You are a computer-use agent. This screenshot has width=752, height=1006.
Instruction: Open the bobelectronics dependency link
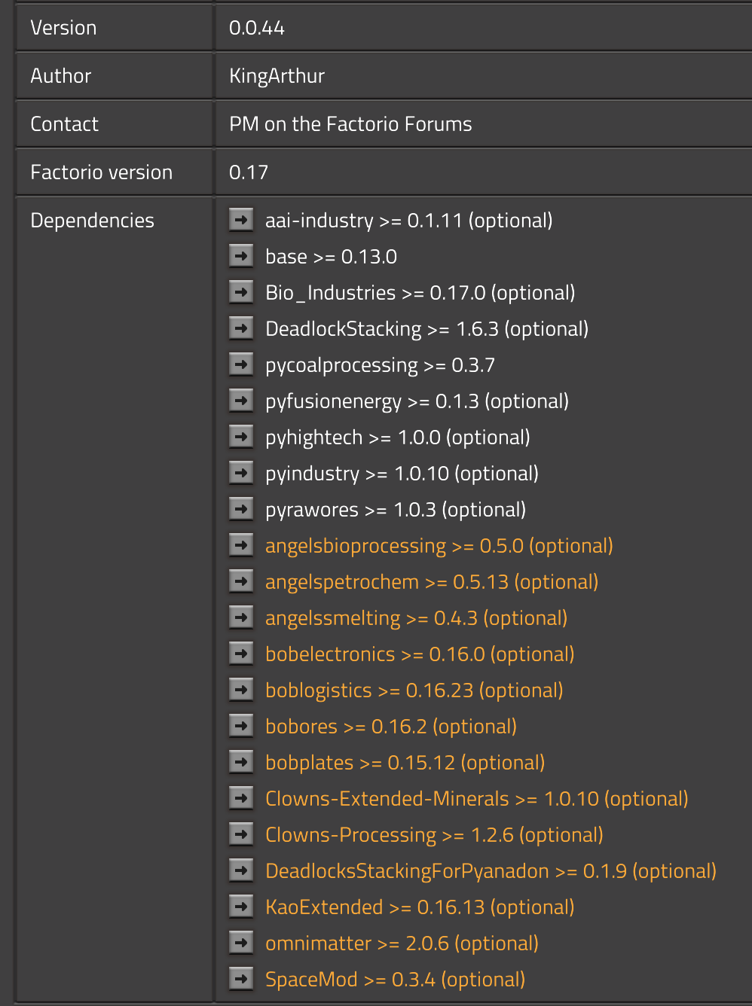[419, 654]
